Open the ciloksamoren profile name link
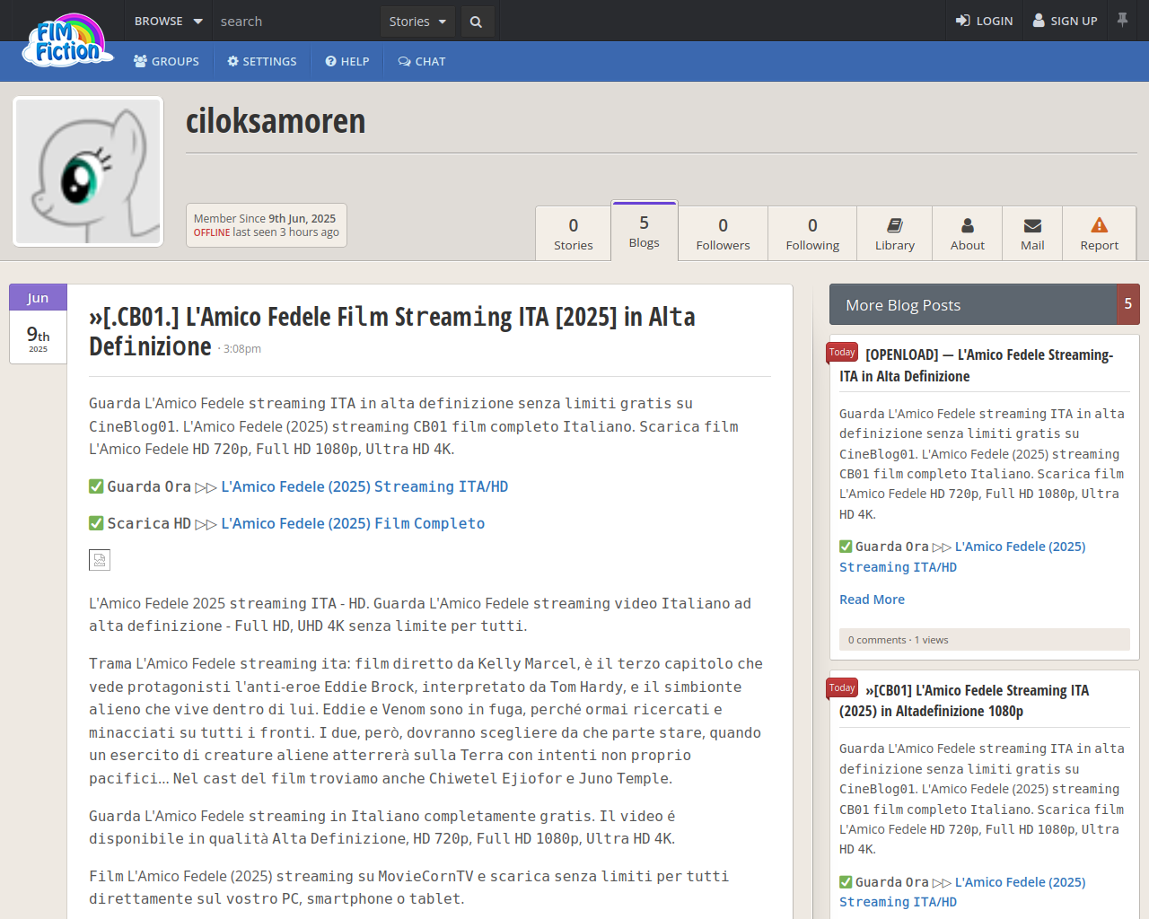 pyautogui.click(x=276, y=120)
